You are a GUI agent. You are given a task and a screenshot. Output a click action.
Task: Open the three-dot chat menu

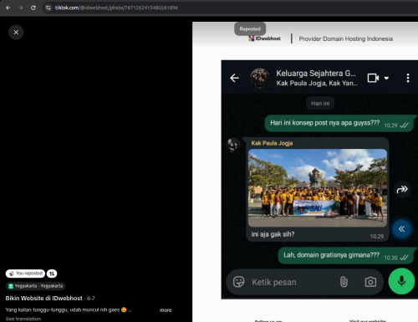pos(408,78)
